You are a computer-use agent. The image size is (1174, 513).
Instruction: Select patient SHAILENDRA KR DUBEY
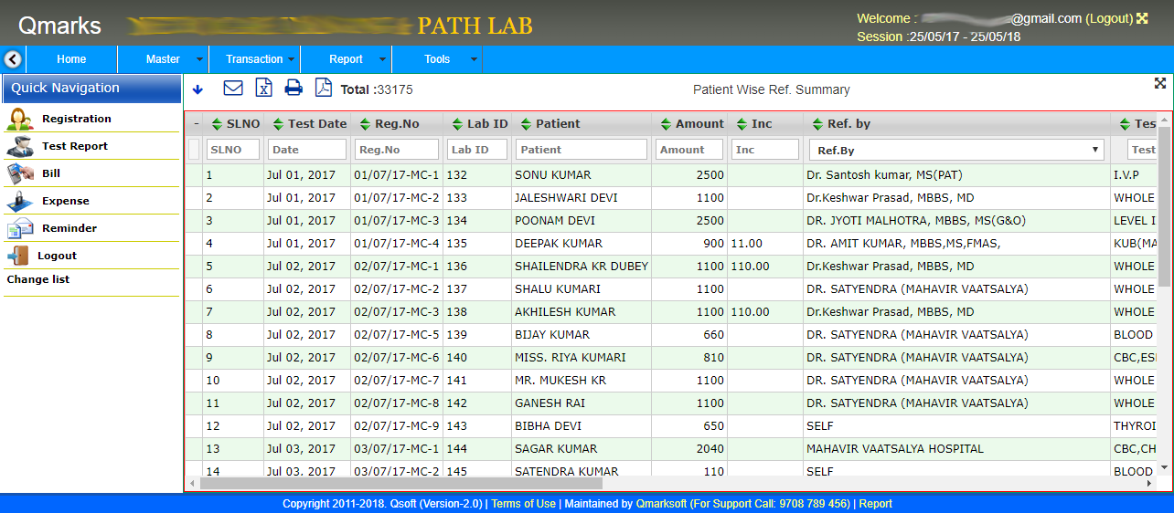[582, 267]
